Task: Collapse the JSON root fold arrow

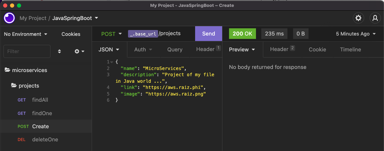Action: point(112,62)
